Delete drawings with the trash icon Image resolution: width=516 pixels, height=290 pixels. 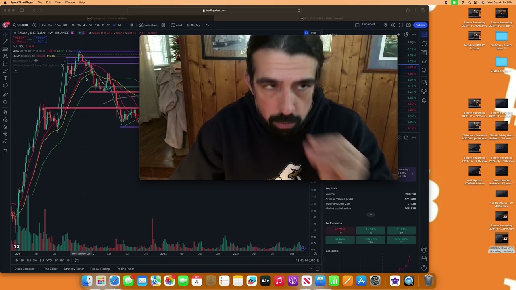click(5, 151)
